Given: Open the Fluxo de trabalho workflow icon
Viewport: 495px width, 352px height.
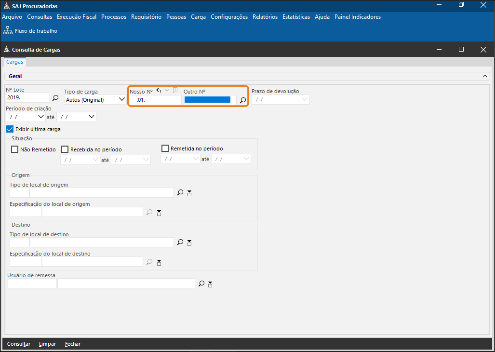Looking at the screenshot, I should 8,31.
